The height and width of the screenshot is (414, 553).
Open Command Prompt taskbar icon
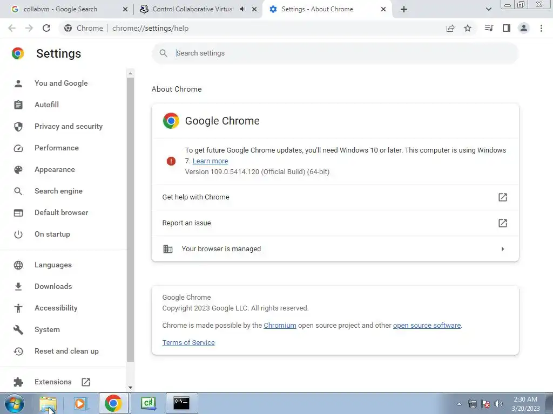coord(181,403)
